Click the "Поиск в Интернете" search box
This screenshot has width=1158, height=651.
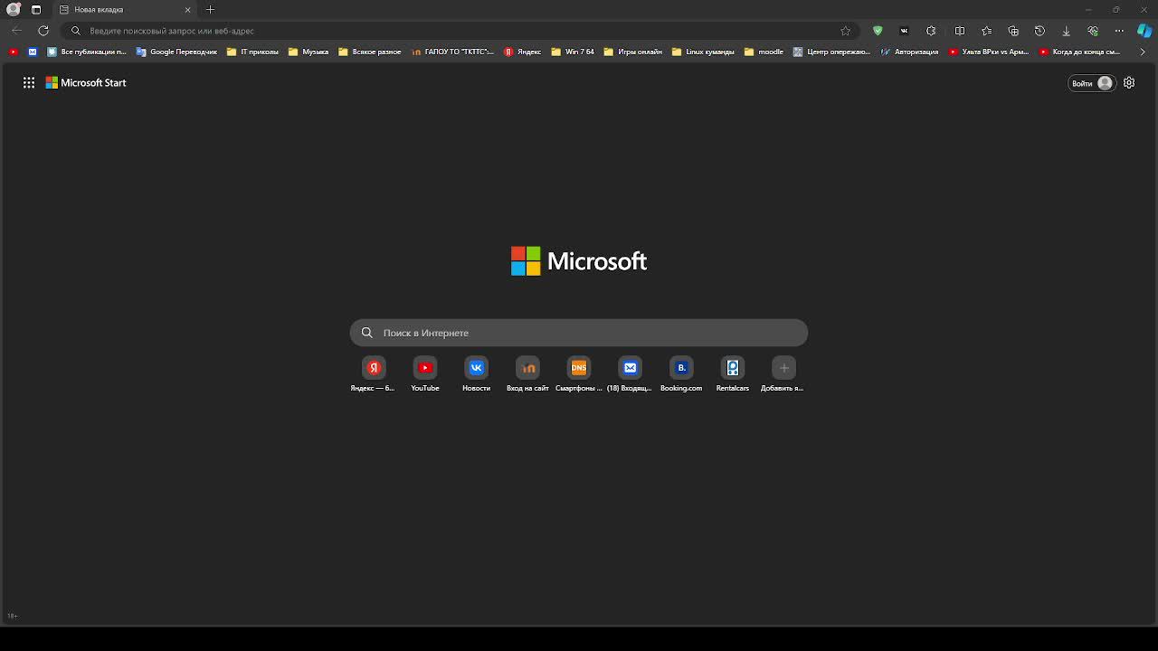click(x=579, y=333)
